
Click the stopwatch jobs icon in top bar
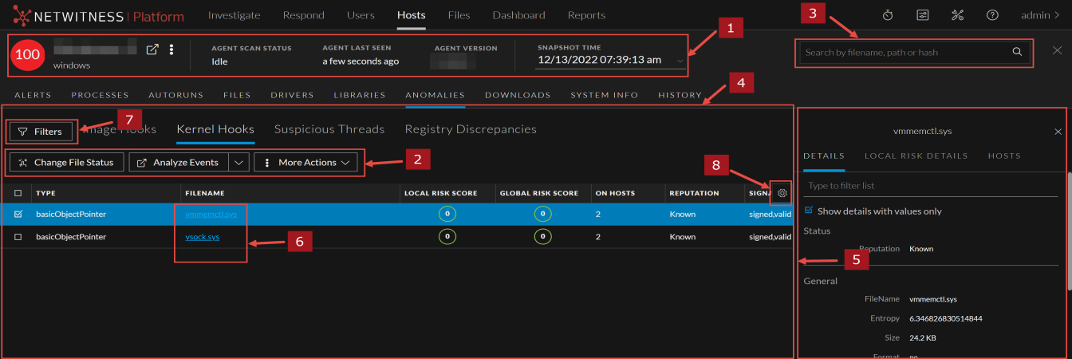(888, 15)
